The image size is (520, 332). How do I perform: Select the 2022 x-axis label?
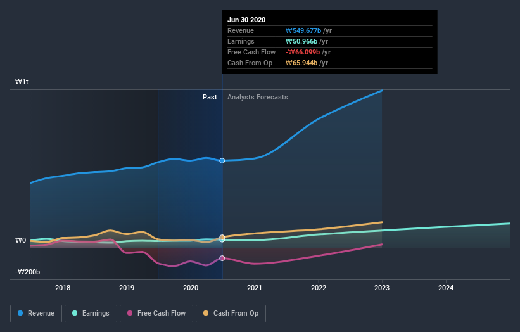click(319, 288)
